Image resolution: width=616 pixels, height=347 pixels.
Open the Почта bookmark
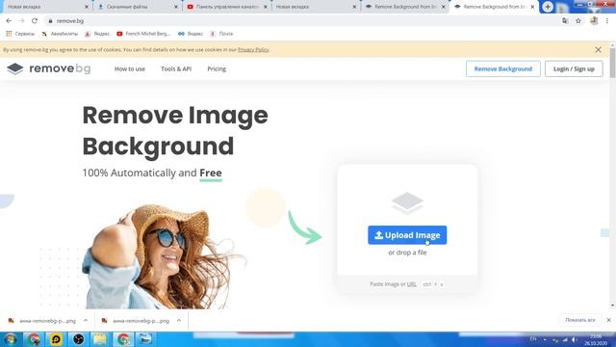[x=221, y=34]
